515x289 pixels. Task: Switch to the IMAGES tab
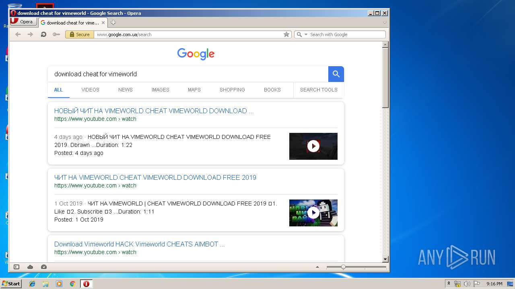coord(161,90)
